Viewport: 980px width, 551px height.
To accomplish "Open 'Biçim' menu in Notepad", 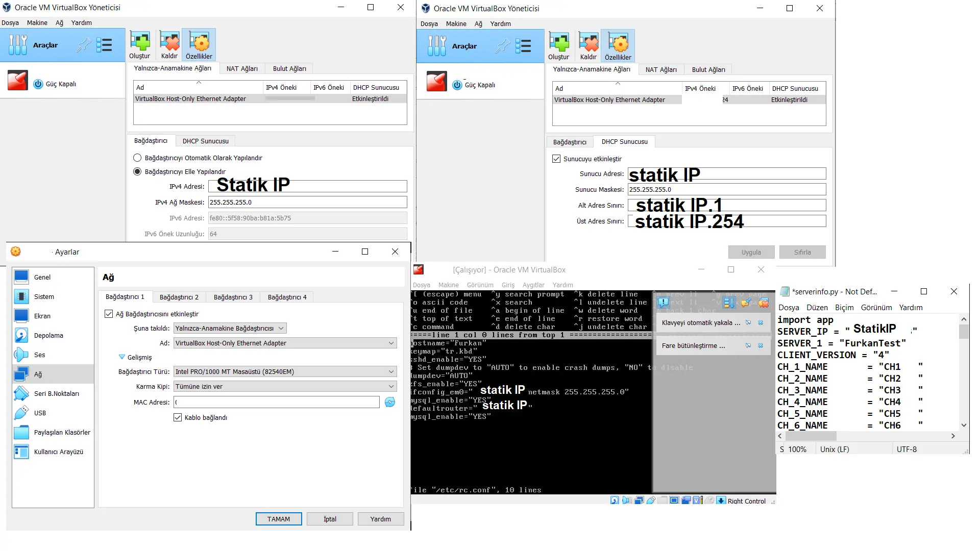I will click(x=844, y=307).
